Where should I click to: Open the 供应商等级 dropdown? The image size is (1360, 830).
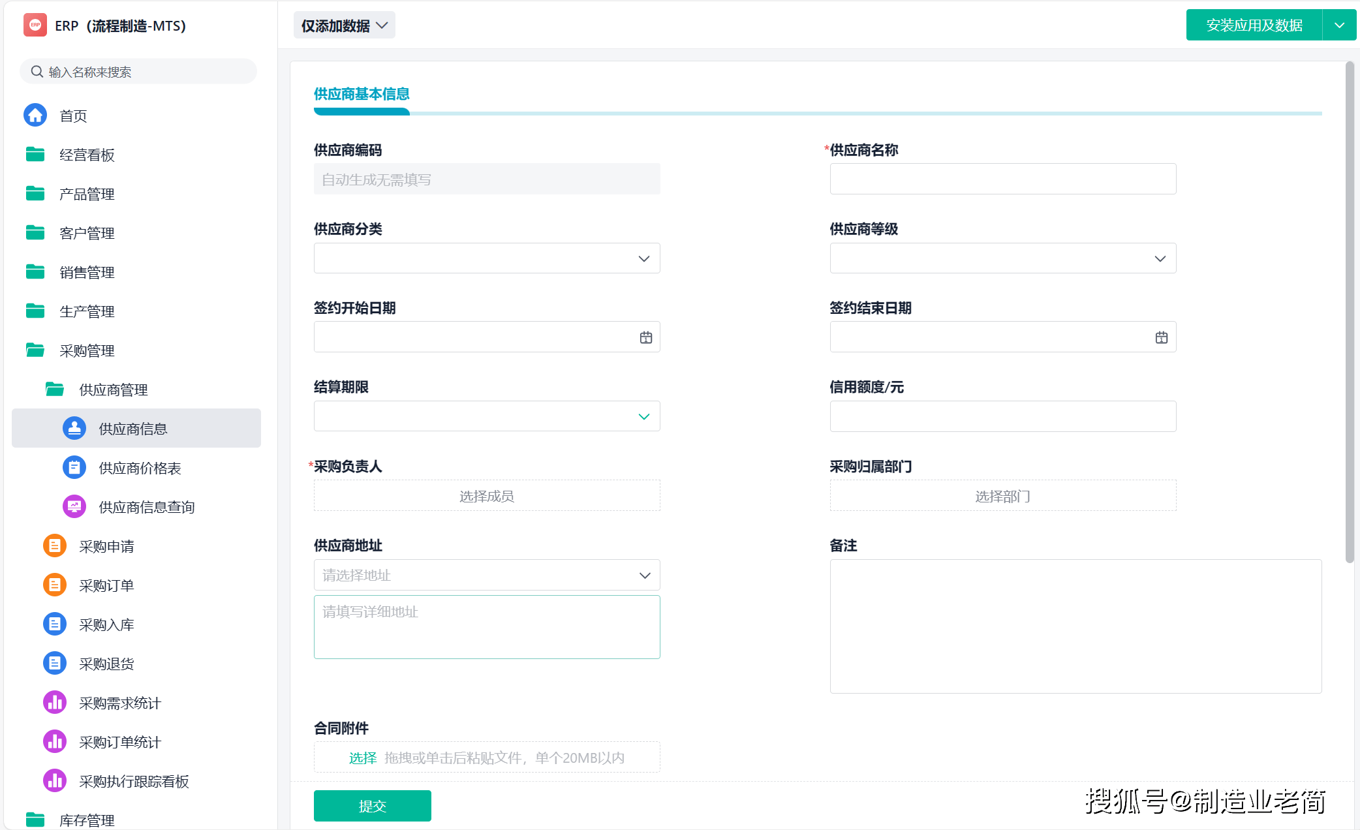(x=1003, y=258)
